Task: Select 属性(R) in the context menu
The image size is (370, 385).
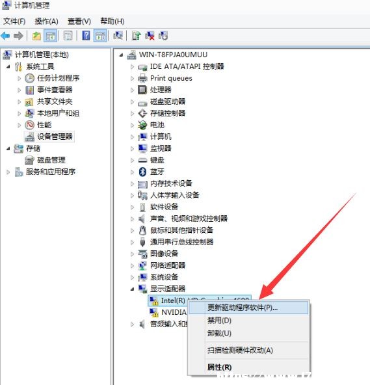Action: click(x=220, y=367)
